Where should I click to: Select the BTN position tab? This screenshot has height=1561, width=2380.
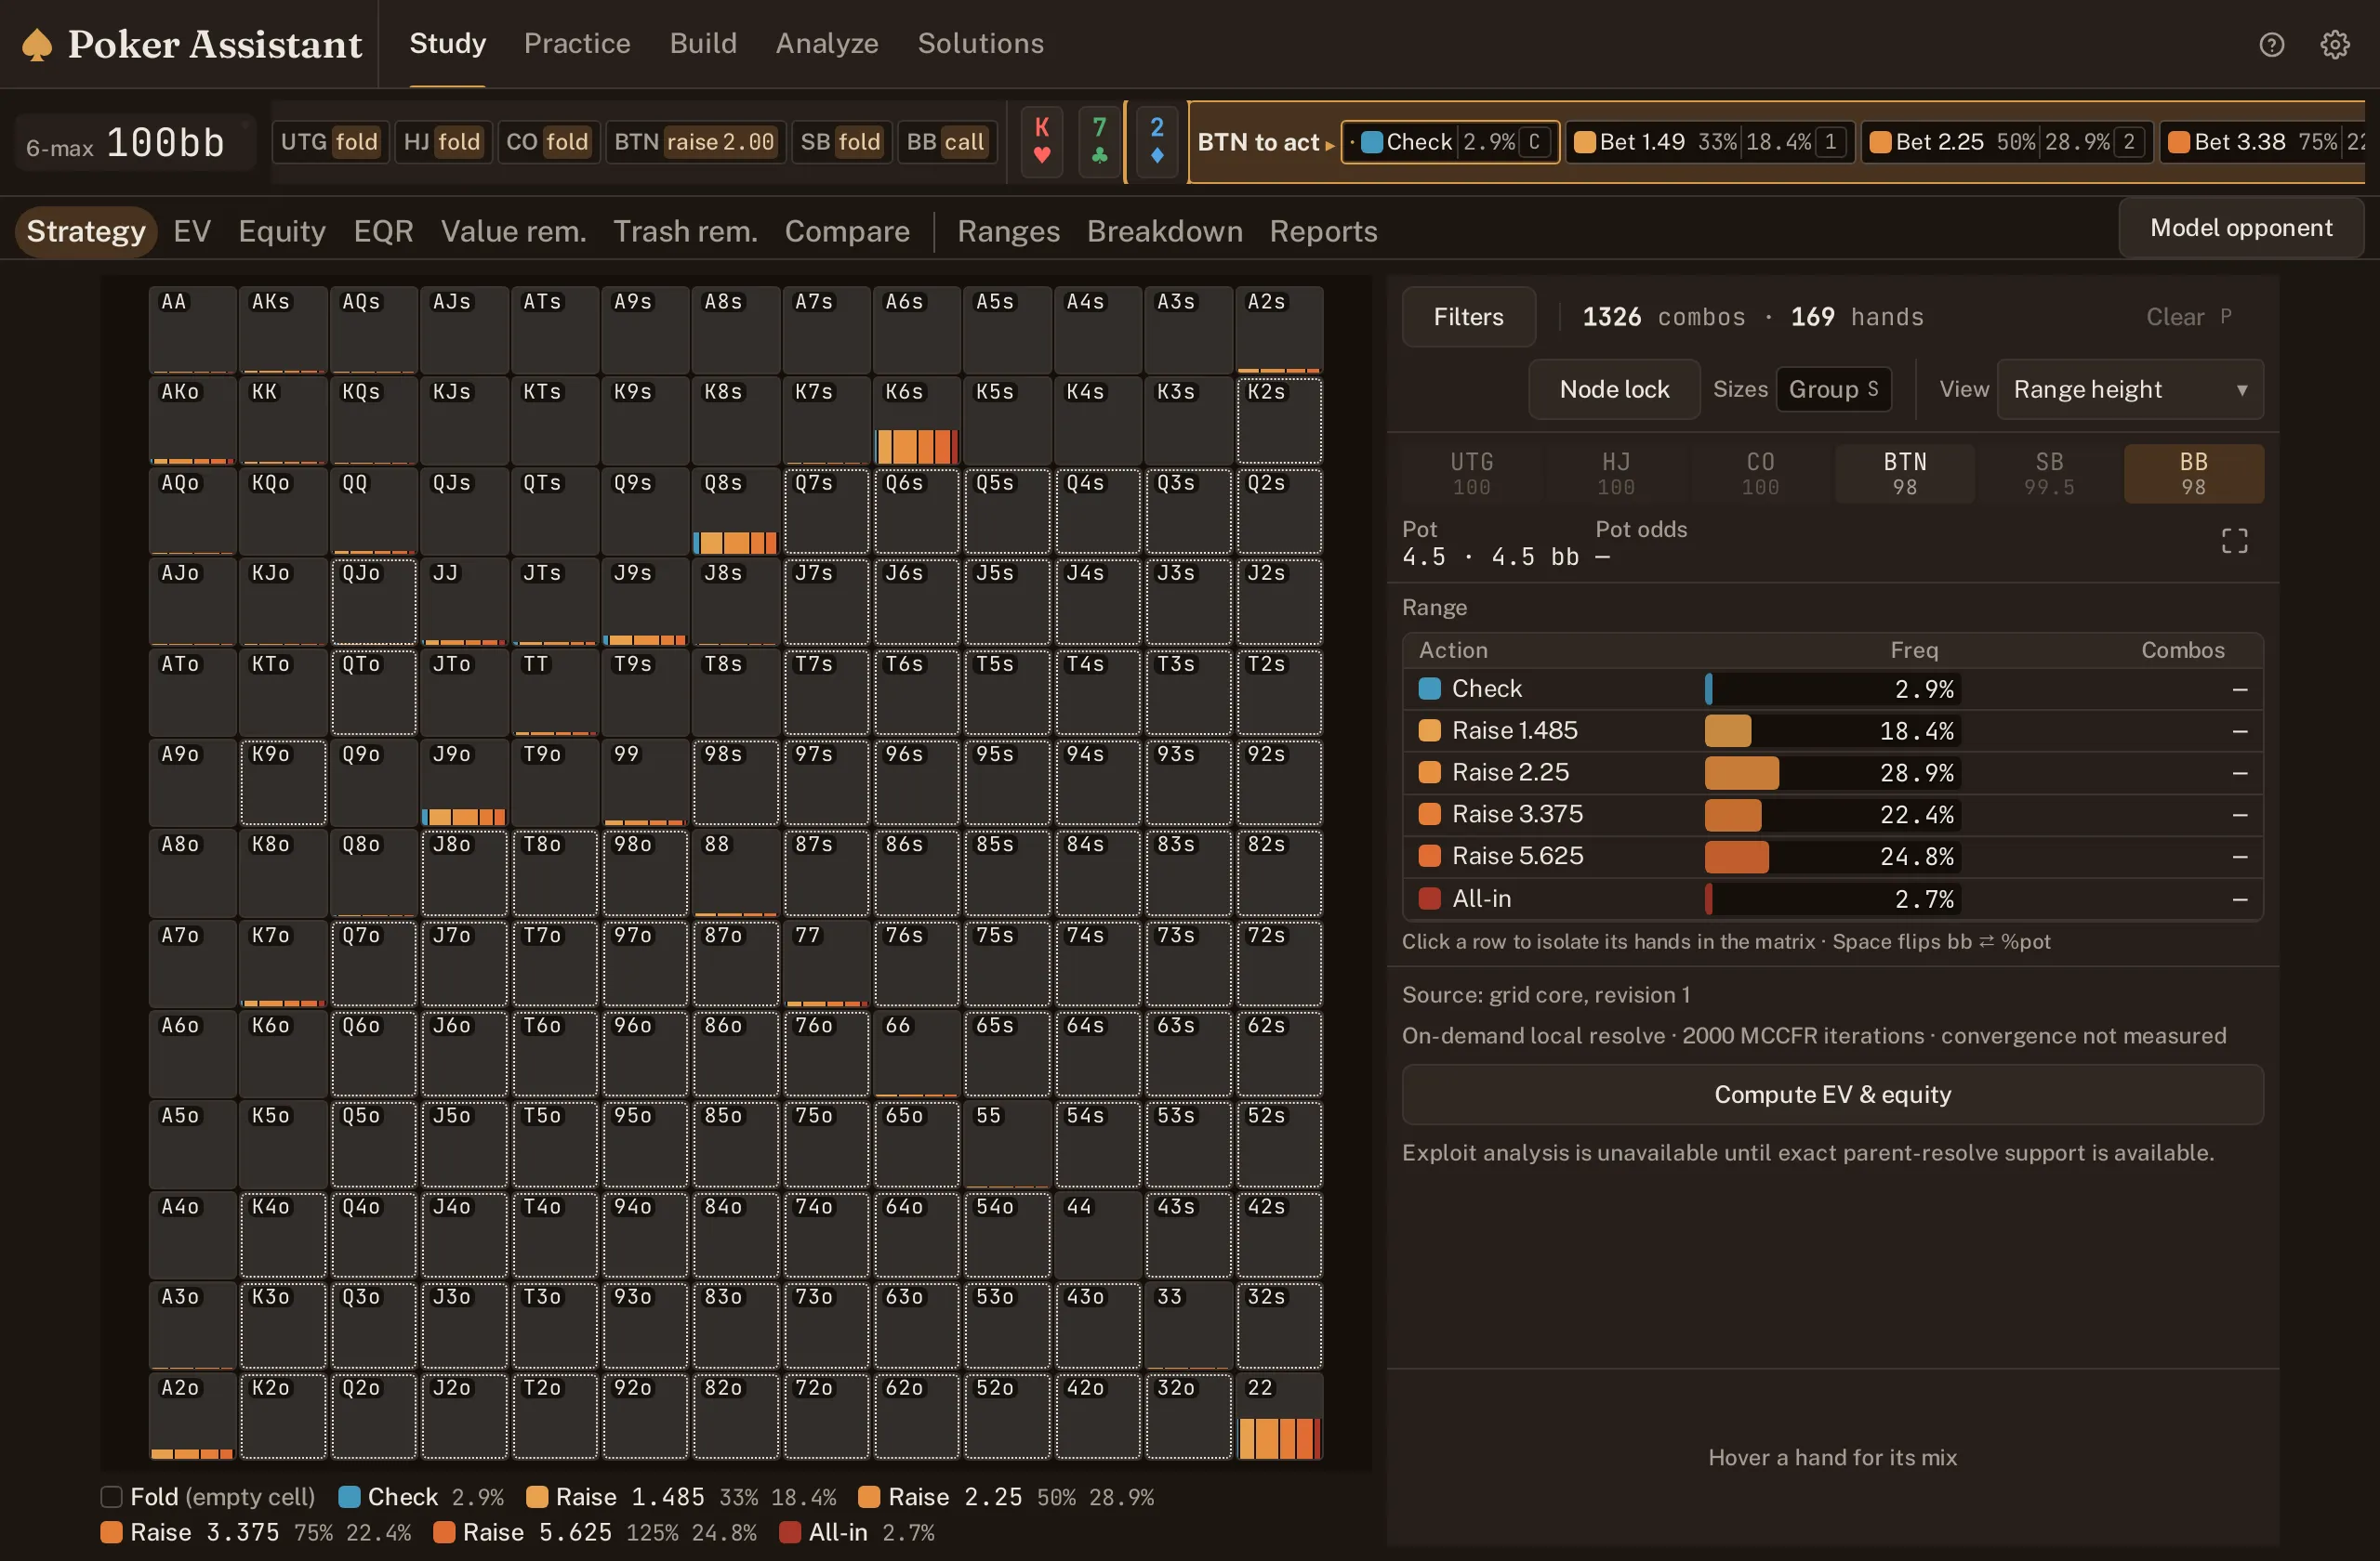pos(1905,474)
